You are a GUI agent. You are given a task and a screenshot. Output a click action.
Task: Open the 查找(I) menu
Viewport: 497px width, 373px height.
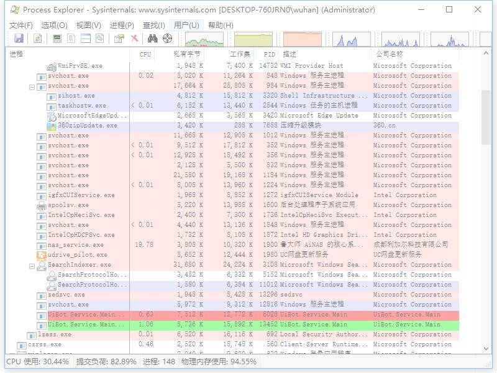[x=153, y=25]
